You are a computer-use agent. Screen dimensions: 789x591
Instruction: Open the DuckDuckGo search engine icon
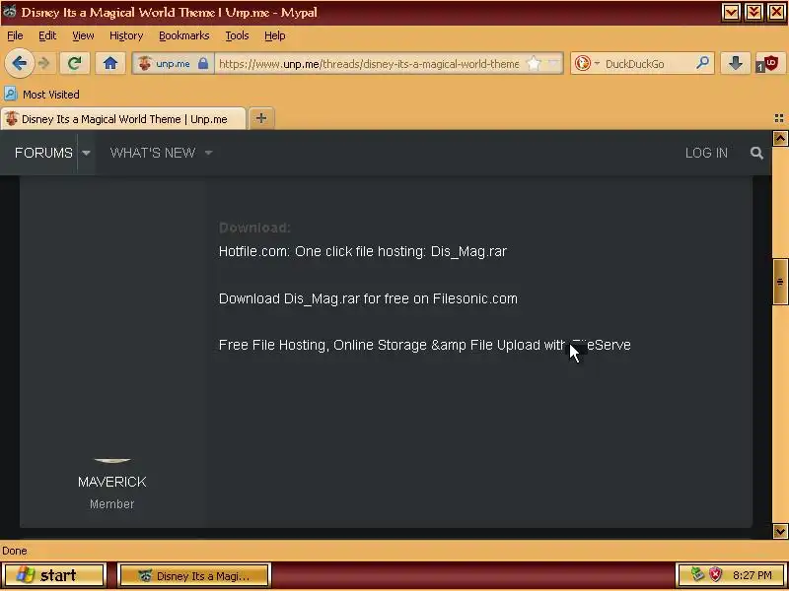582,63
